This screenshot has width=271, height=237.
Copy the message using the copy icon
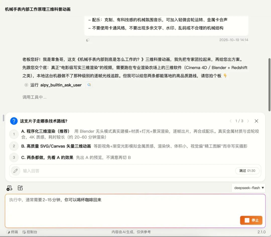88,40
